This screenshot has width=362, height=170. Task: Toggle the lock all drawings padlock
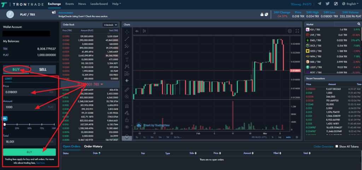click(127, 120)
